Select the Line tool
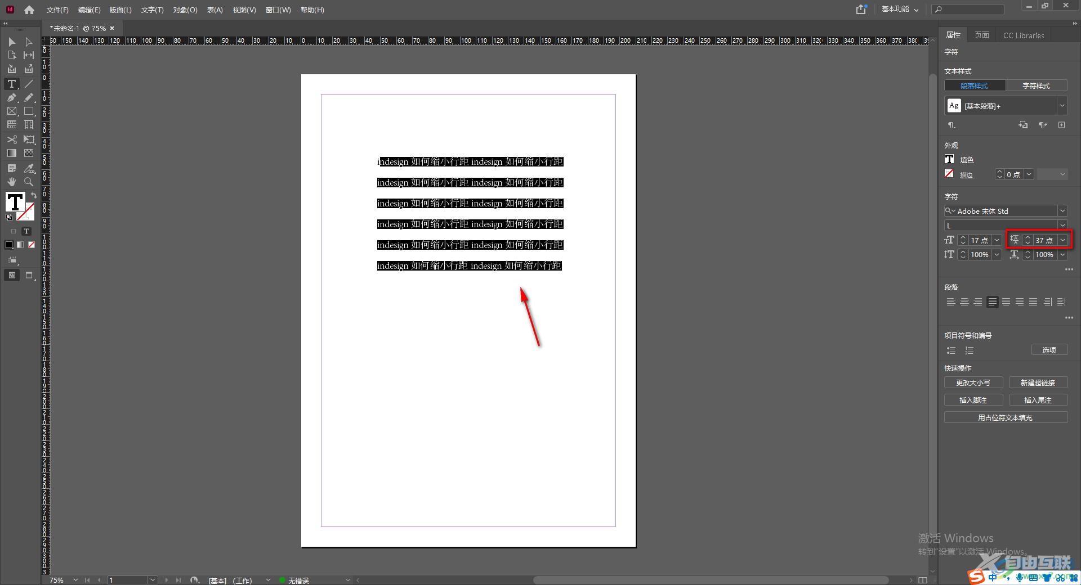This screenshot has width=1081, height=585. click(x=29, y=84)
